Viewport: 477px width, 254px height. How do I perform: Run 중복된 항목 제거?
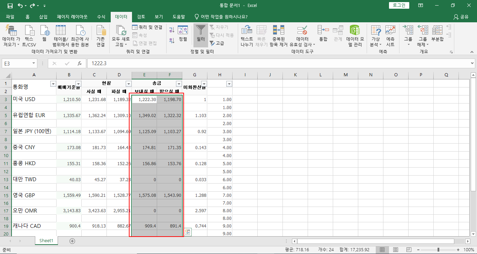coord(278,36)
